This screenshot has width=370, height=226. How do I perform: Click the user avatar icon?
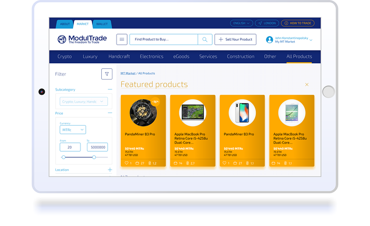tap(270, 40)
